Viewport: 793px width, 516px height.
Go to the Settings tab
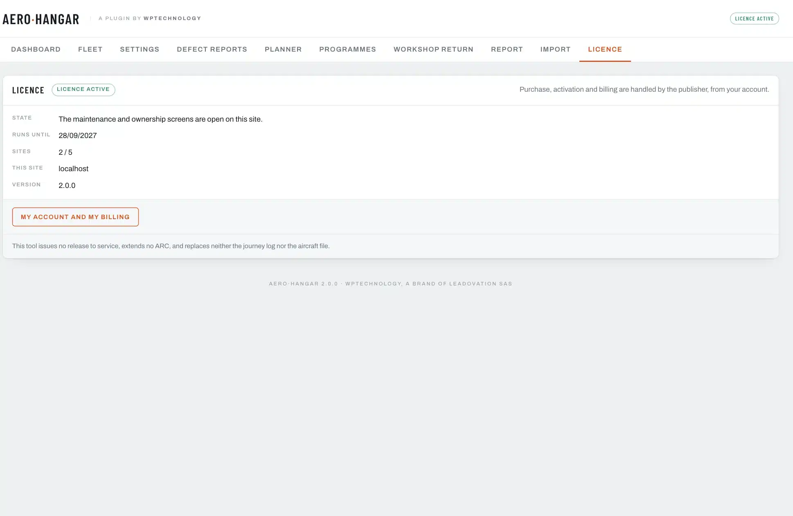click(140, 50)
